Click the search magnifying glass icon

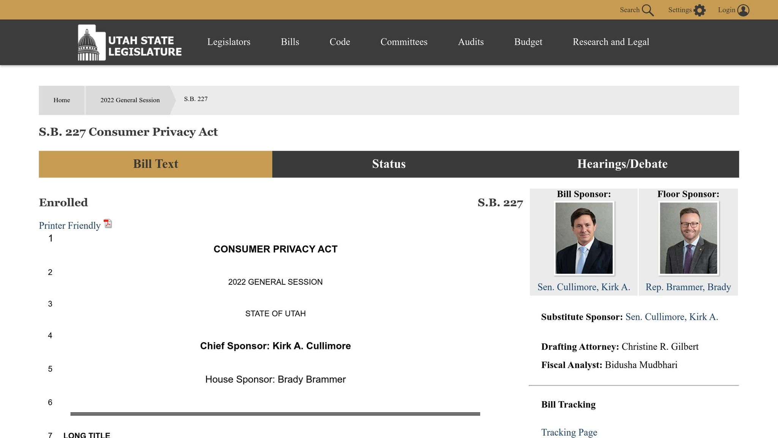648,10
